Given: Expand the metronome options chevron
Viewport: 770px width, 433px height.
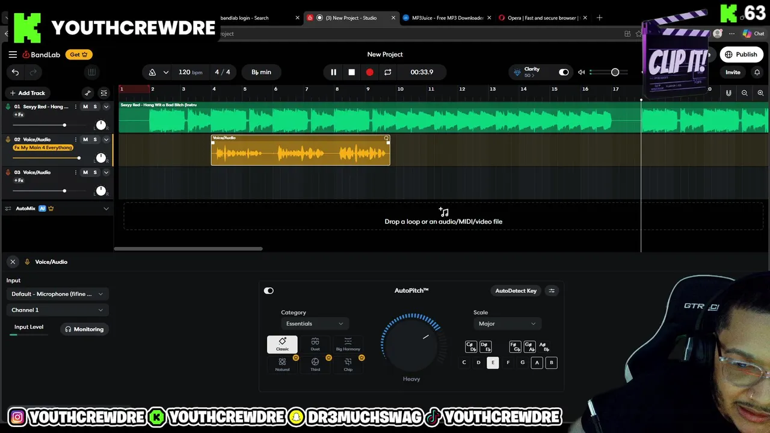Looking at the screenshot, I should [165, 72].
